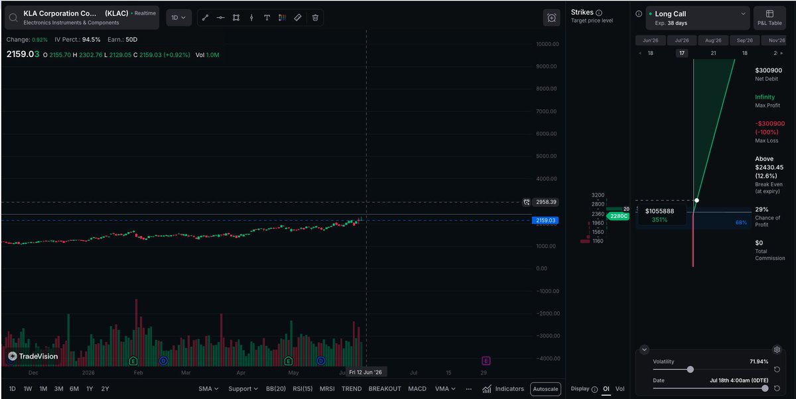Click the TradeVision logo
The height and width of the screenshot is (399, 796).
[x=33, y=356]
